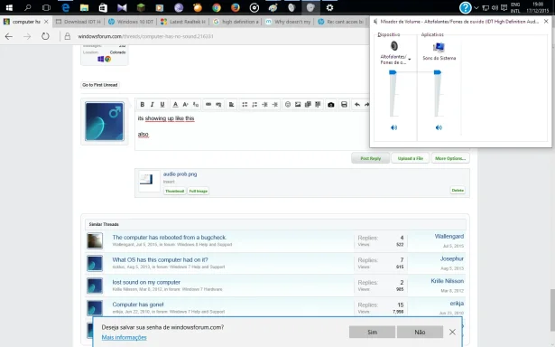The height and width of the screenshot is (347, 555).
Task: Insert attachment as Full Image
Action: click(199, 191)
